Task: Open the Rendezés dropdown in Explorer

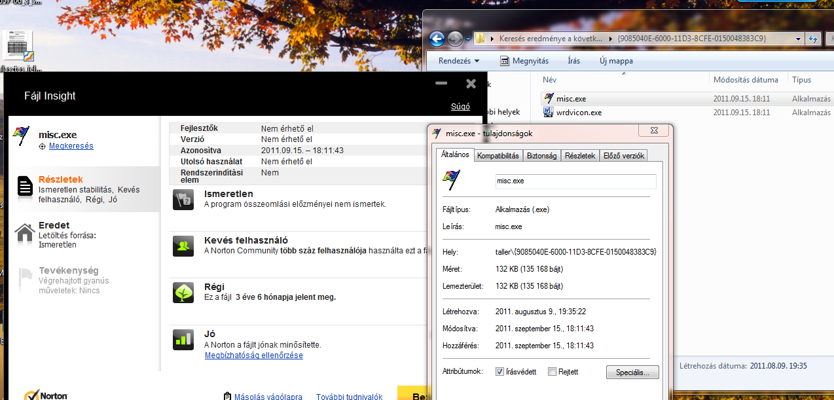Action: [458, 61]
